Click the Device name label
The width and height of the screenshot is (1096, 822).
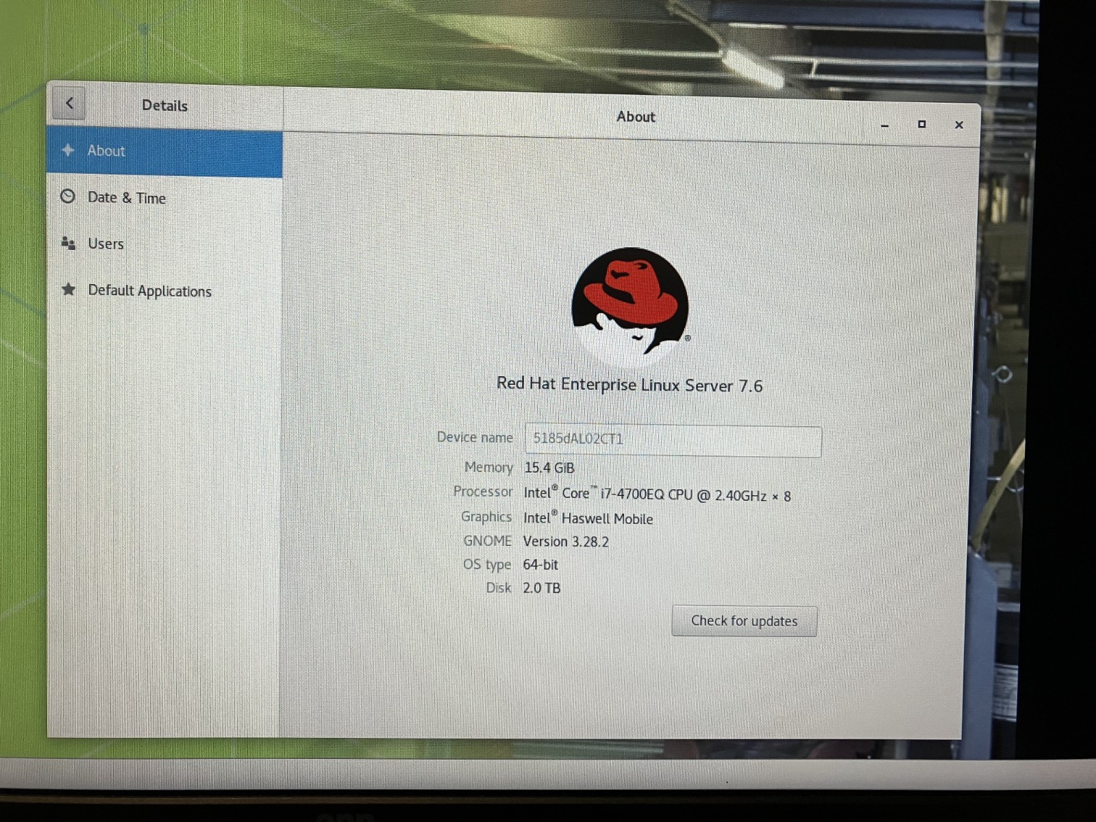pyautogui.click(x=475, y=438)
